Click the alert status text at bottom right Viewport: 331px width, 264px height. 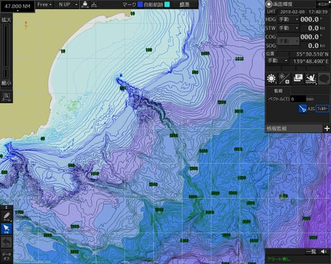click(x=279, y=259)
